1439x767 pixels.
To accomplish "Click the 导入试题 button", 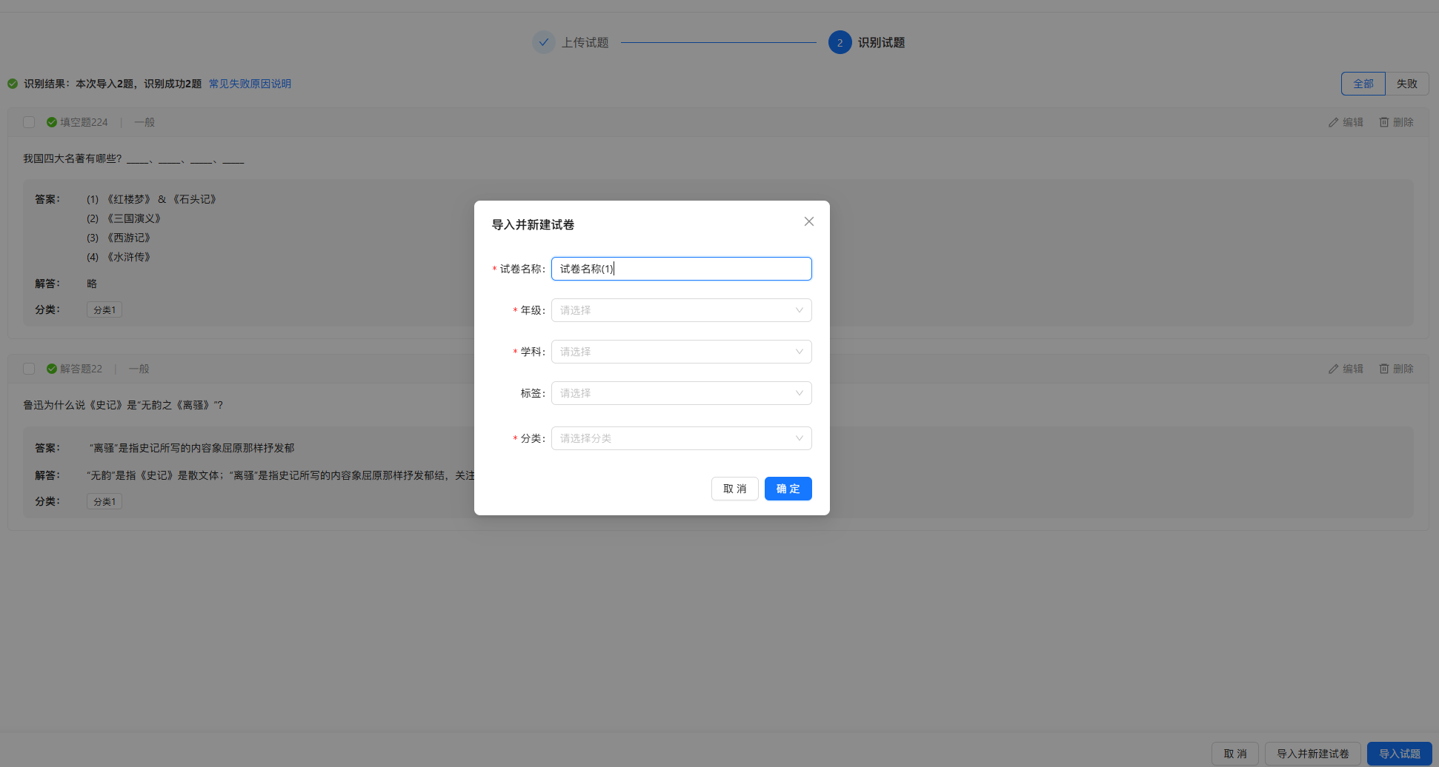I will (1400, 754).
